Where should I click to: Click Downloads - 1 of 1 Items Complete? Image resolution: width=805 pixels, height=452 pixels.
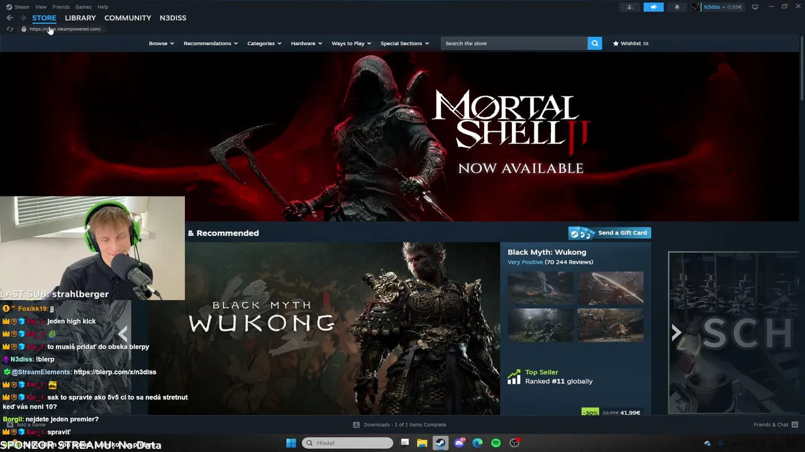pos(405,425)
